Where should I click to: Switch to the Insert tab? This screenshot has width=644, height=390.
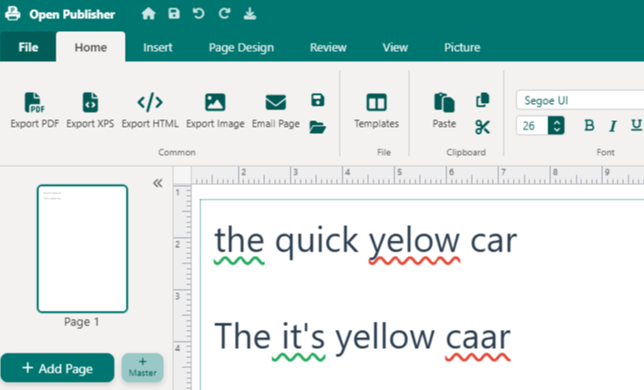[x=158, y=47]
